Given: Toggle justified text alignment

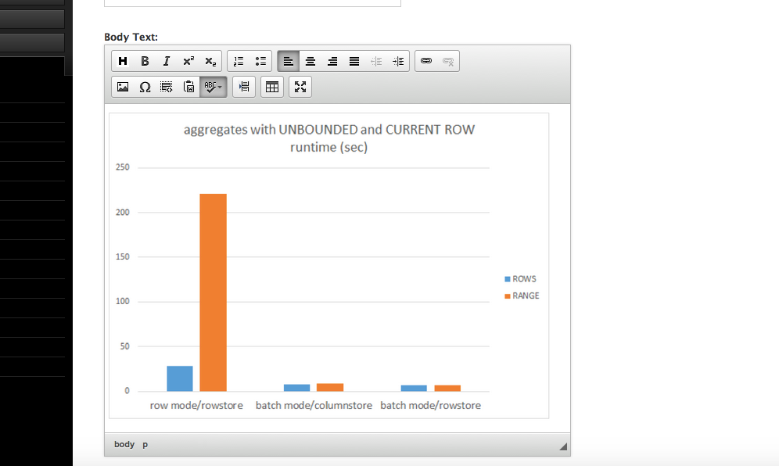Looking at the screenshot, I should (354, 60).
